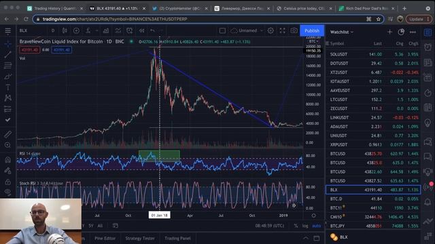Open the candle chart style selector
The width and height of the screenshot is (435, 244).
click(65, 30)
